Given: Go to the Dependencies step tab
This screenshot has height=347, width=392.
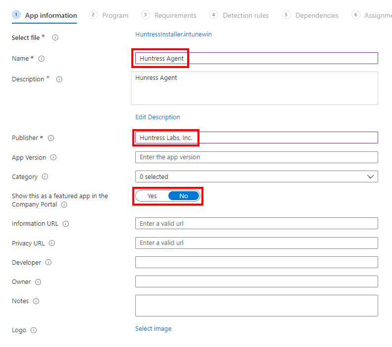Looking at the screenshot, I should coord(310,15).
